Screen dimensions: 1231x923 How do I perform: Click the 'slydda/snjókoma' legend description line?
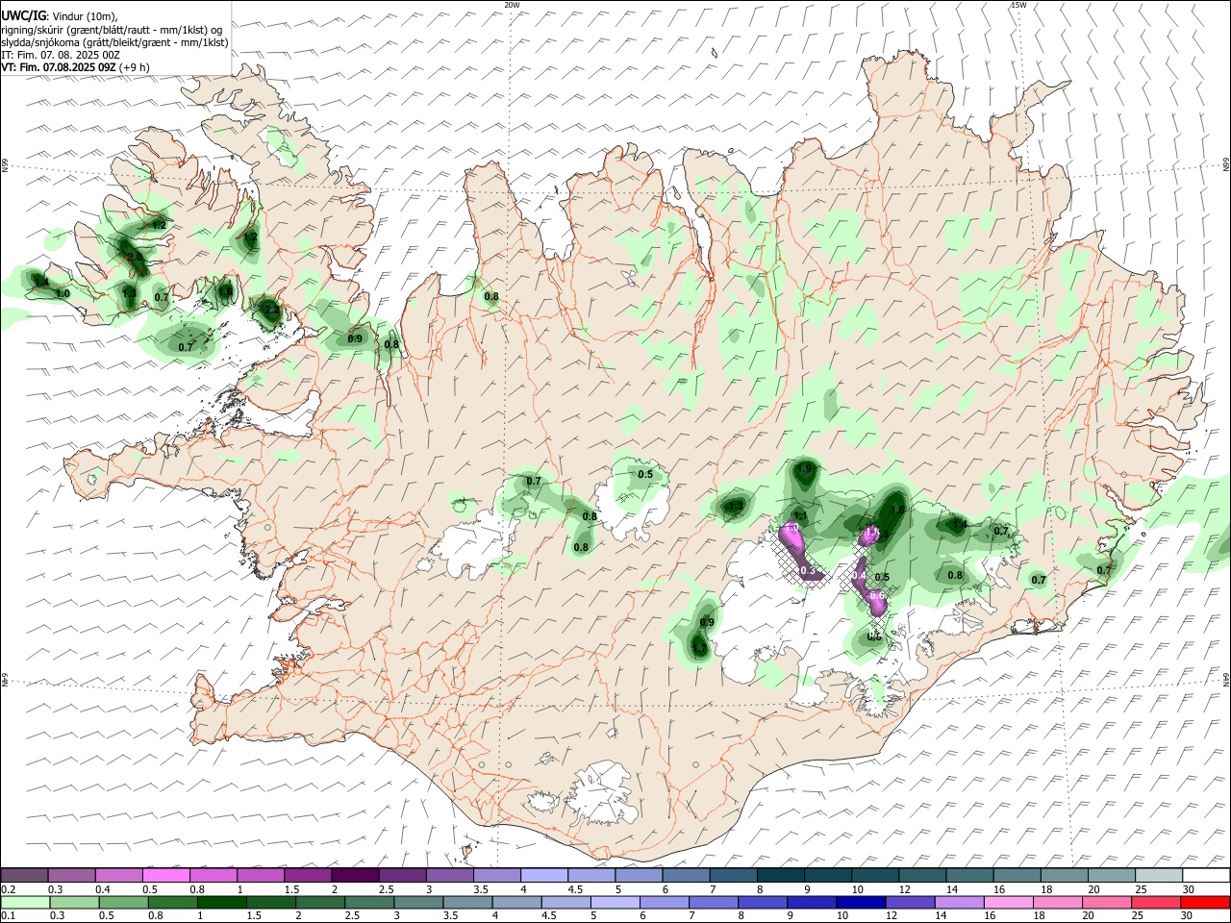pyautogui.click(x=114, y=42)
